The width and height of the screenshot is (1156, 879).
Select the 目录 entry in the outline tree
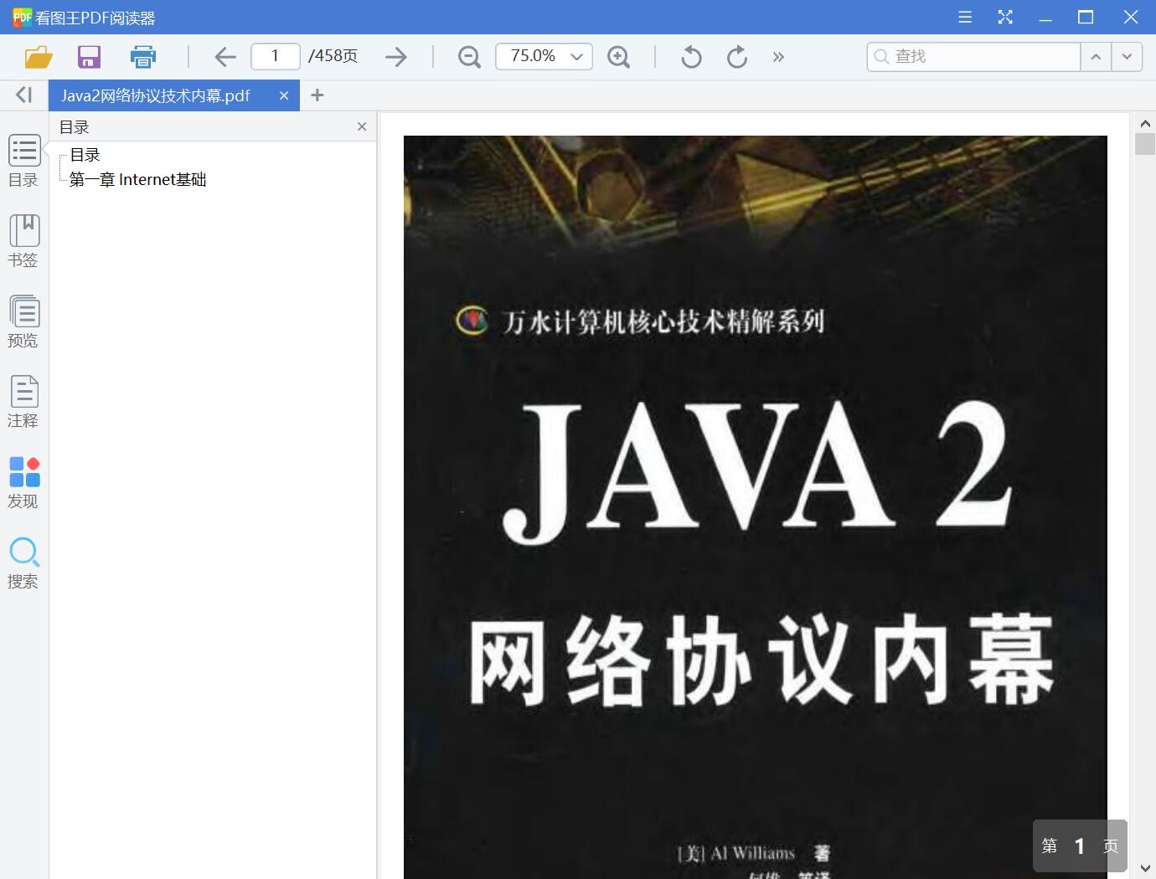point(85,155)
